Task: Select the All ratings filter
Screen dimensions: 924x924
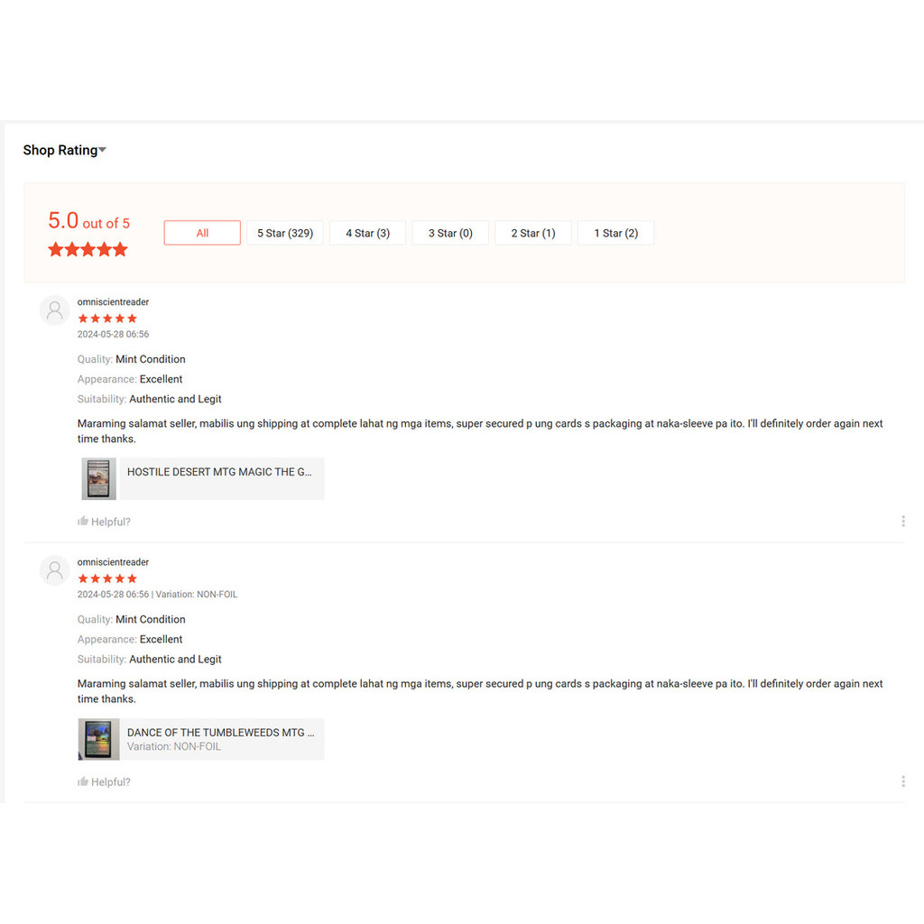Action: coord(202,233)
